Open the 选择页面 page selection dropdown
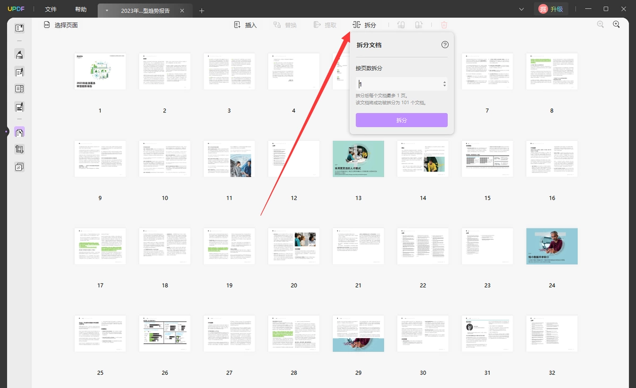Viewport: 636px width, 388px height. 60,25
